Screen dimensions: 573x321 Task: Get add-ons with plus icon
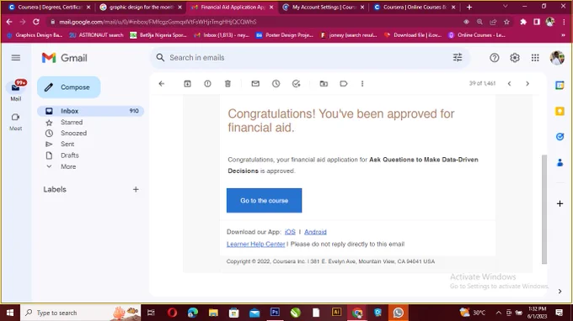pos(560,203)
